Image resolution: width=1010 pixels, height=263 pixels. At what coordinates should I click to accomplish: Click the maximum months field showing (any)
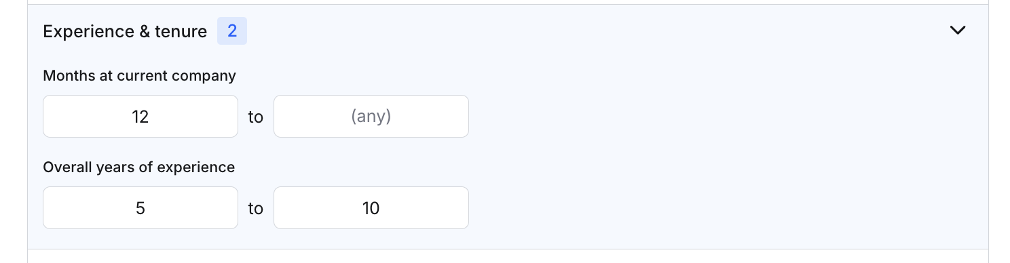[x=371, y=117]
